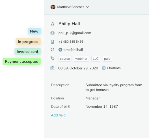Click Matthew Sanchez avatar photo
Image resolution: width=149 pixels, height=138 pixels.
(x=53, y=7)
